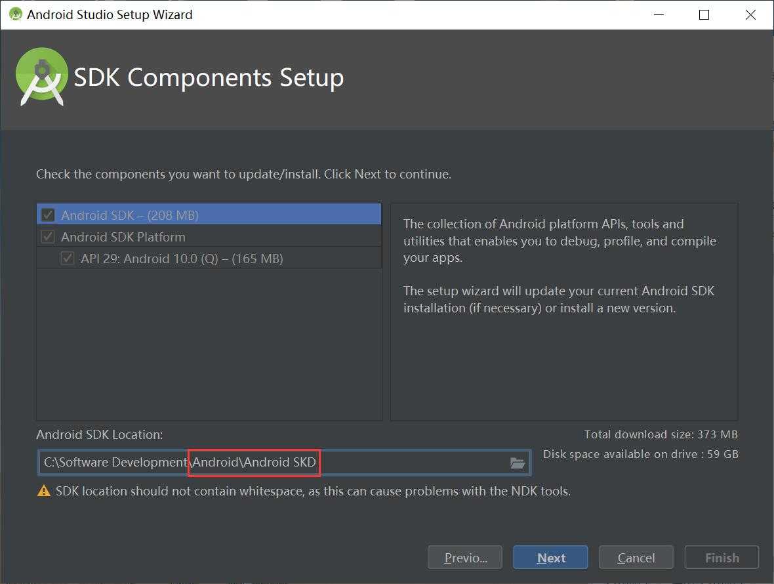Click the Android SDK Location label
The height and width of the screenshot is (584, 774).
tap(99, 434)
